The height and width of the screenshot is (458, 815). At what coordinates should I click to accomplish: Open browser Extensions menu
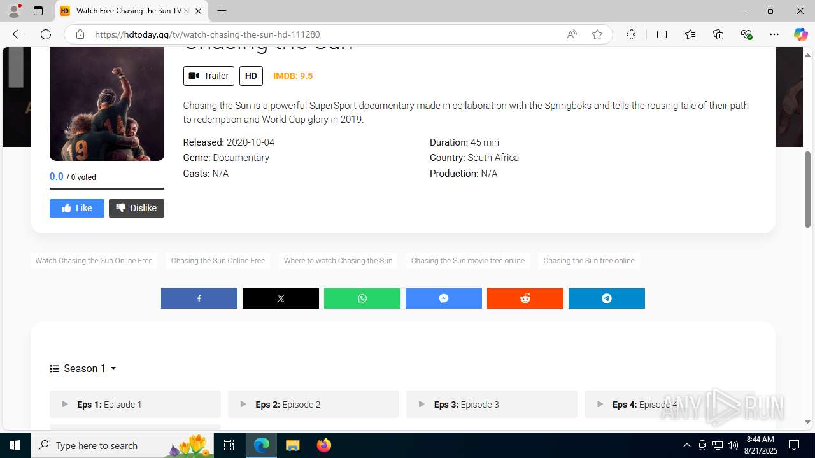631,34
